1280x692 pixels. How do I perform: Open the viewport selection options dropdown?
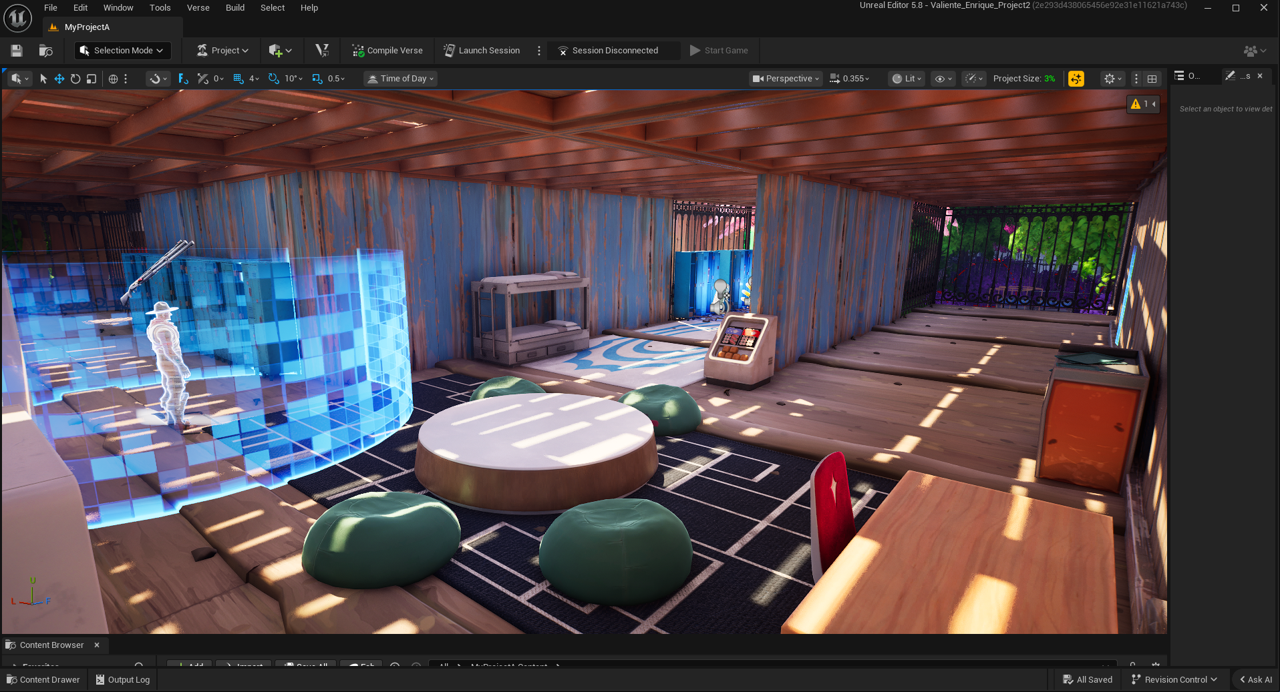click(x=20, y=79)
